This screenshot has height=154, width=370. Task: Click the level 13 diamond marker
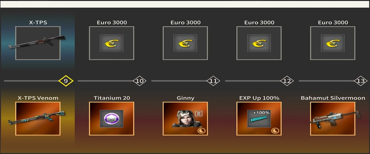(361, 81)
